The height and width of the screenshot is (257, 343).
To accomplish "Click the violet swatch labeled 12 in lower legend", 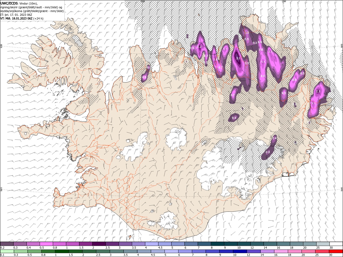I will pos(254,251).
